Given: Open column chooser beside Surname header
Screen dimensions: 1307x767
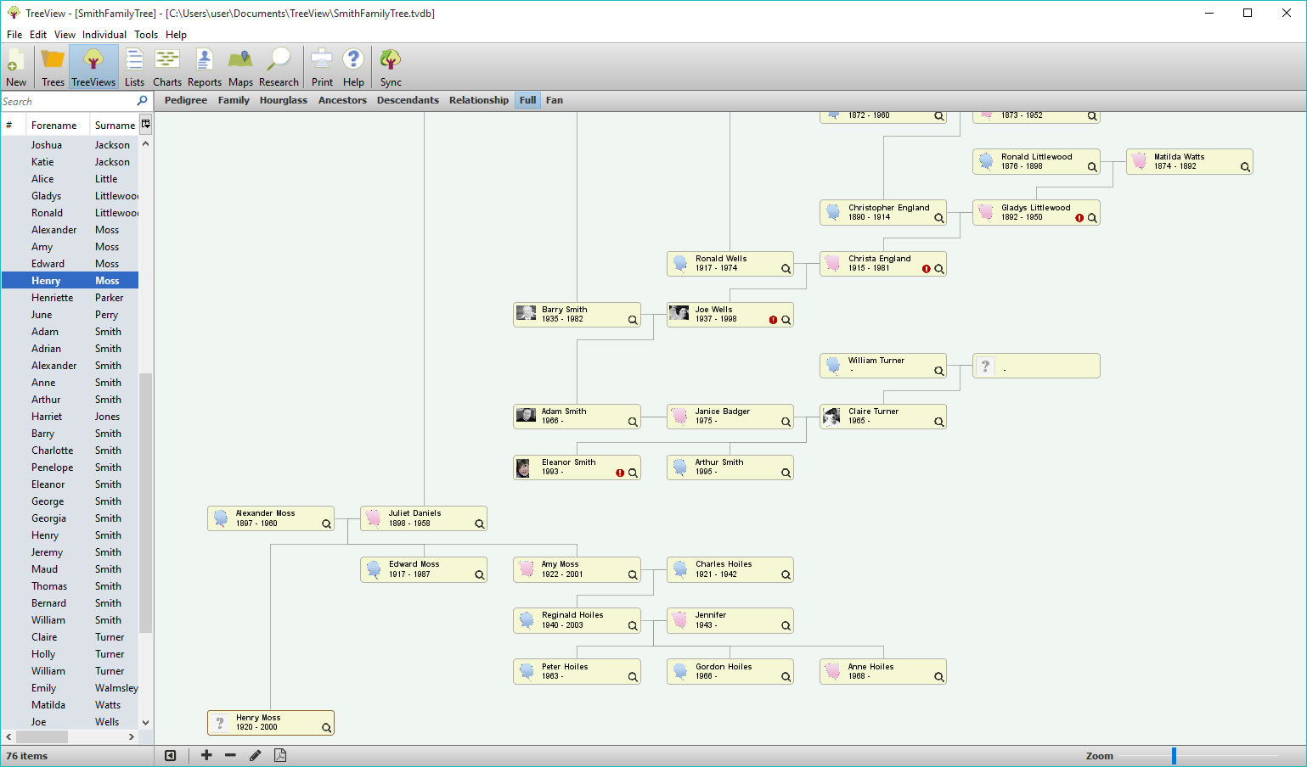Looking at the screenshot, I should pyautogui.click(x=146, y=125).
